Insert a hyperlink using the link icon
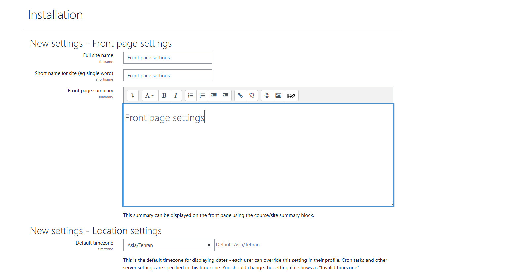The image size is (506, 278). click(x=240, y=95)
